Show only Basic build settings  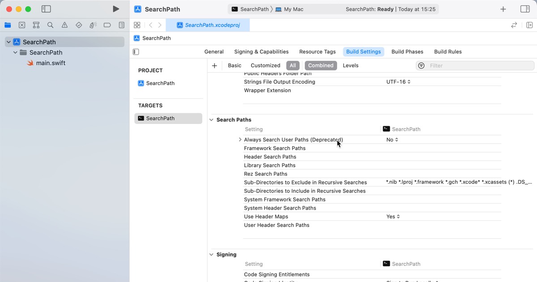pyautogui.click(x=234, y=65)
